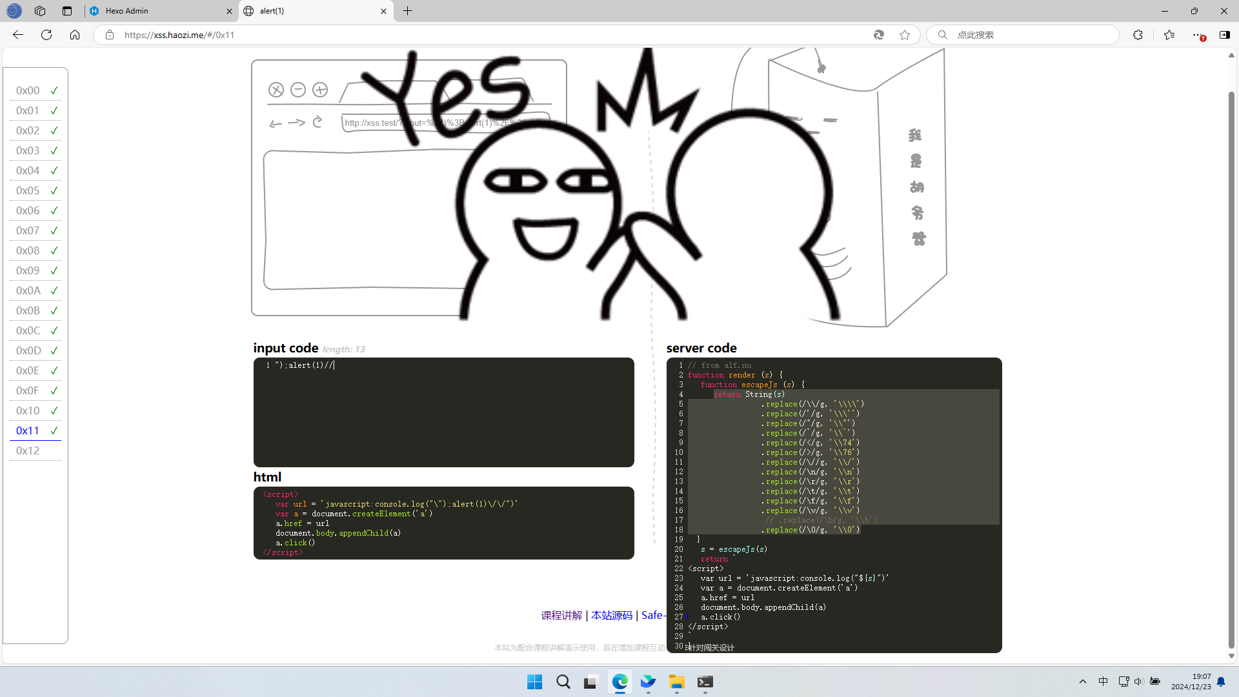This screenshot has width=1239, height=697.
Task: Open the unsolved level 0x12
Action: [x=35, y=450]
